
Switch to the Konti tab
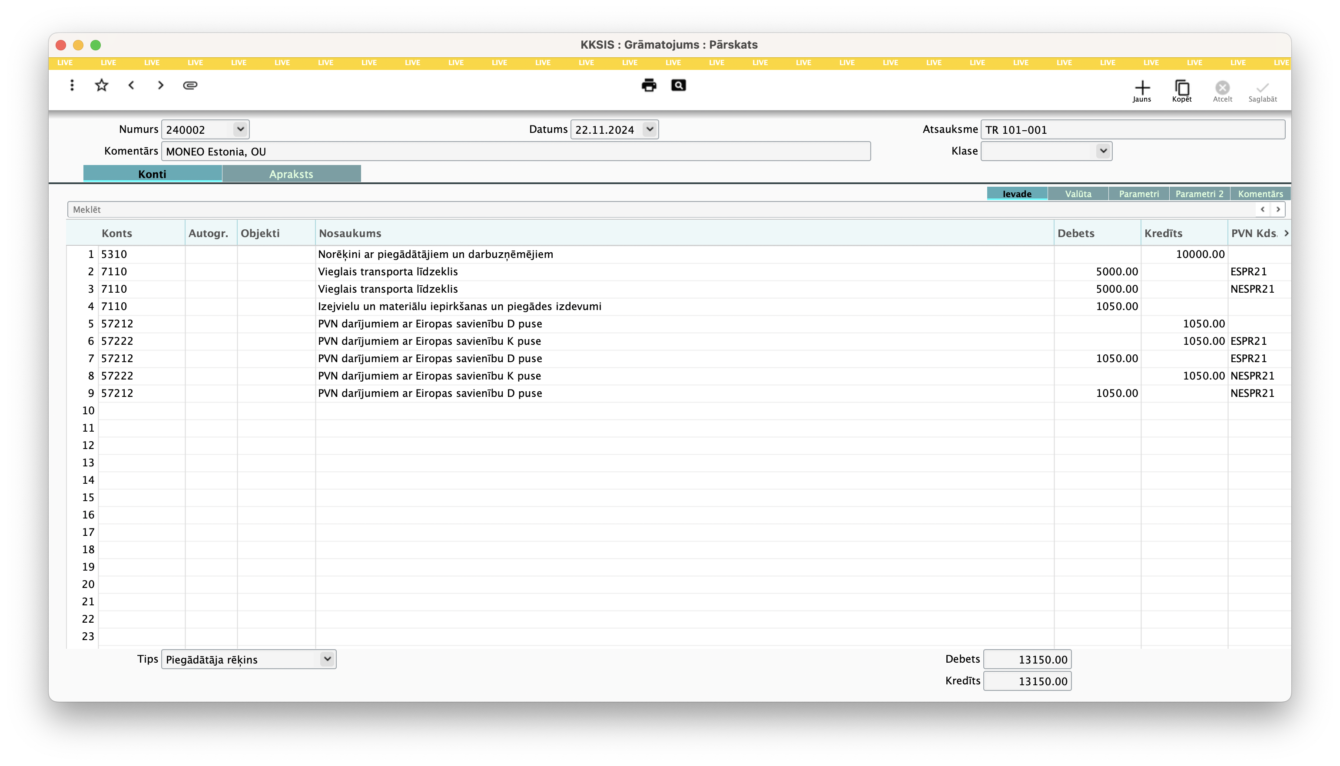click(152, 174)
